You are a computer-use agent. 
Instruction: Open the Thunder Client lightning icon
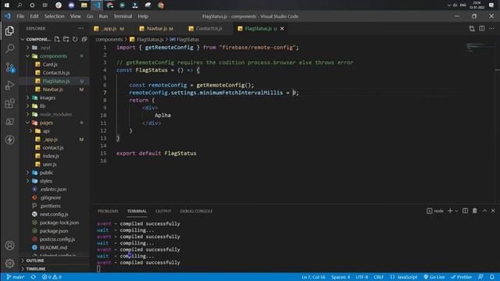[9, 140]
